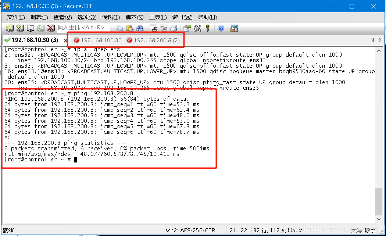The width and height of the screenshot is (386, 236).
Task: Click the '21, 22' cursor position status
Action: (238, 230)
